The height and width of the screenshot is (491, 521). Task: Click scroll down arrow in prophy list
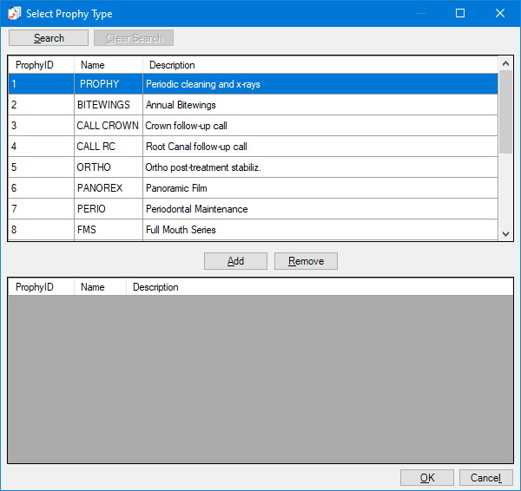[x=505, y=233]
